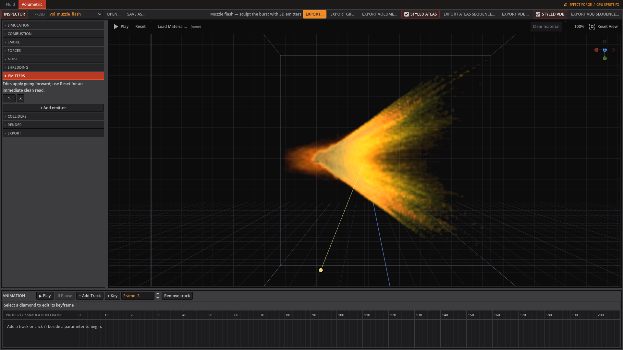Expand the Simulation section
623x350 pixels.
pos(53,25)
